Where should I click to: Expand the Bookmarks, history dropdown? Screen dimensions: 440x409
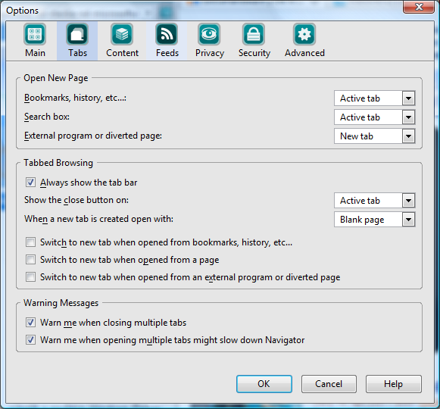point(375,98)
